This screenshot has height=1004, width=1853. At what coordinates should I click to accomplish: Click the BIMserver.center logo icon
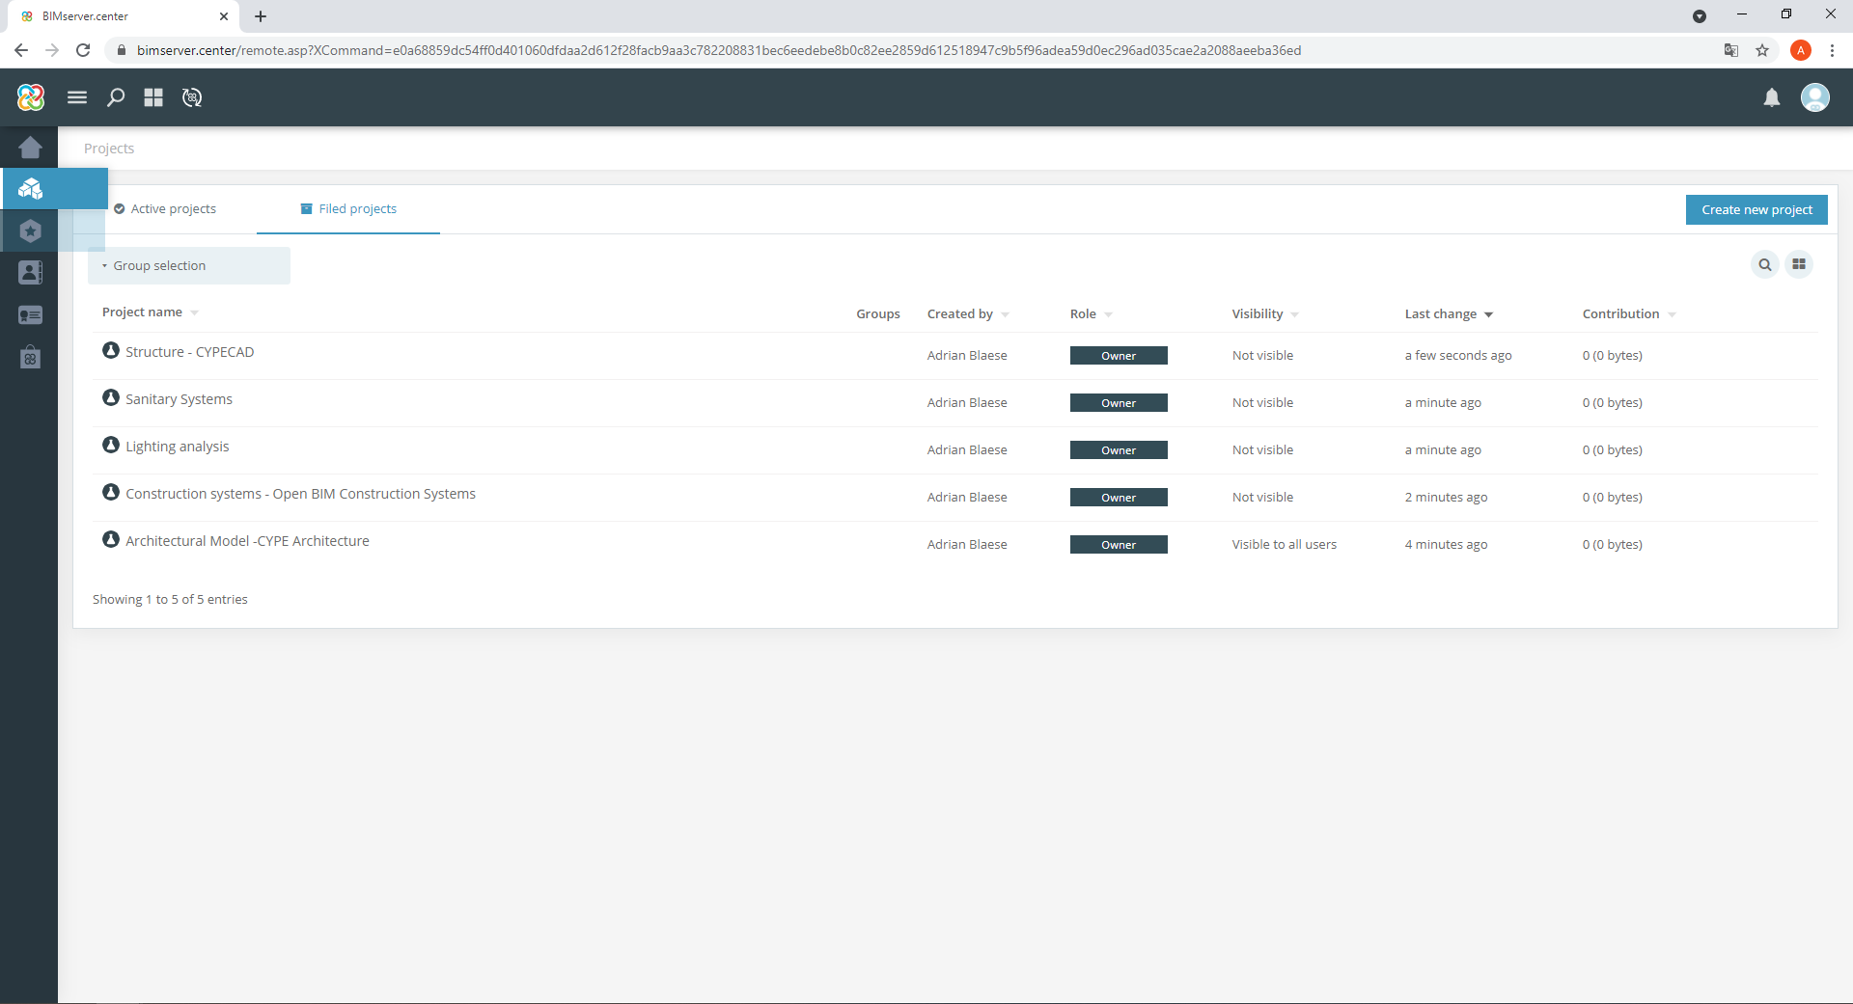tap(31, 97)
